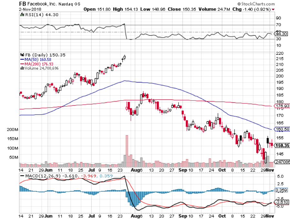
Task: Click the -3.610 tag on the MACD axis
Action: (x=282, y=202)
